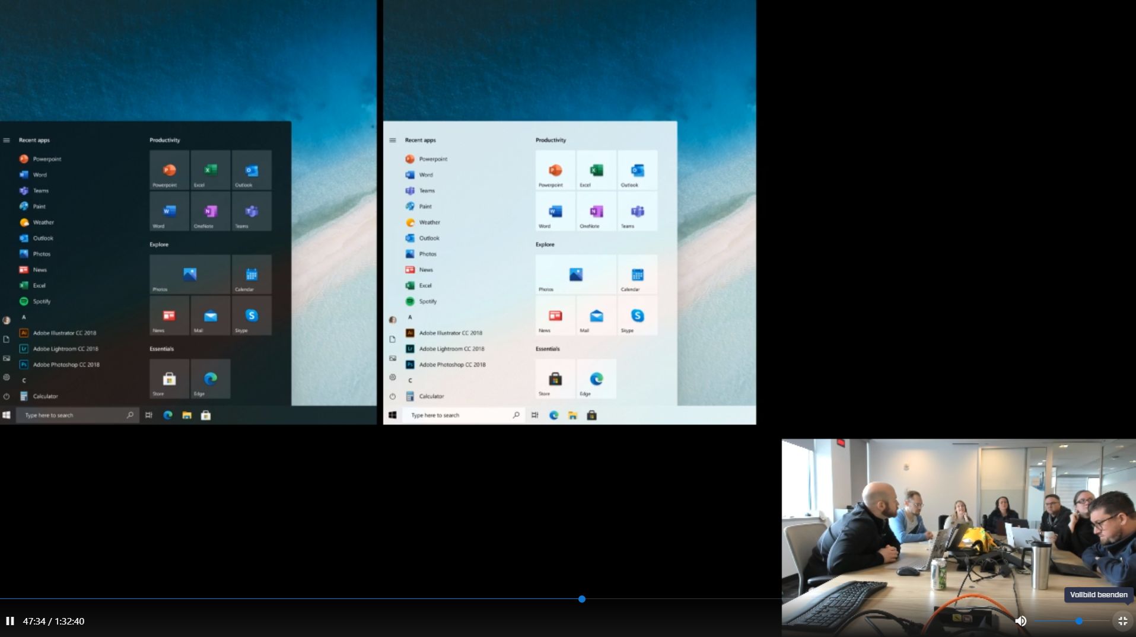Image resolution: width=1136 pixels, height=637 pixels.
Task: Open Adobe Illustrator CC 2018 in dark menu
Action: coord(58,333)
